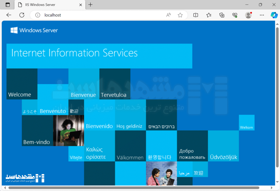Click the Hoş geldiniz tile
280x191 pixels.
(131, 115)
